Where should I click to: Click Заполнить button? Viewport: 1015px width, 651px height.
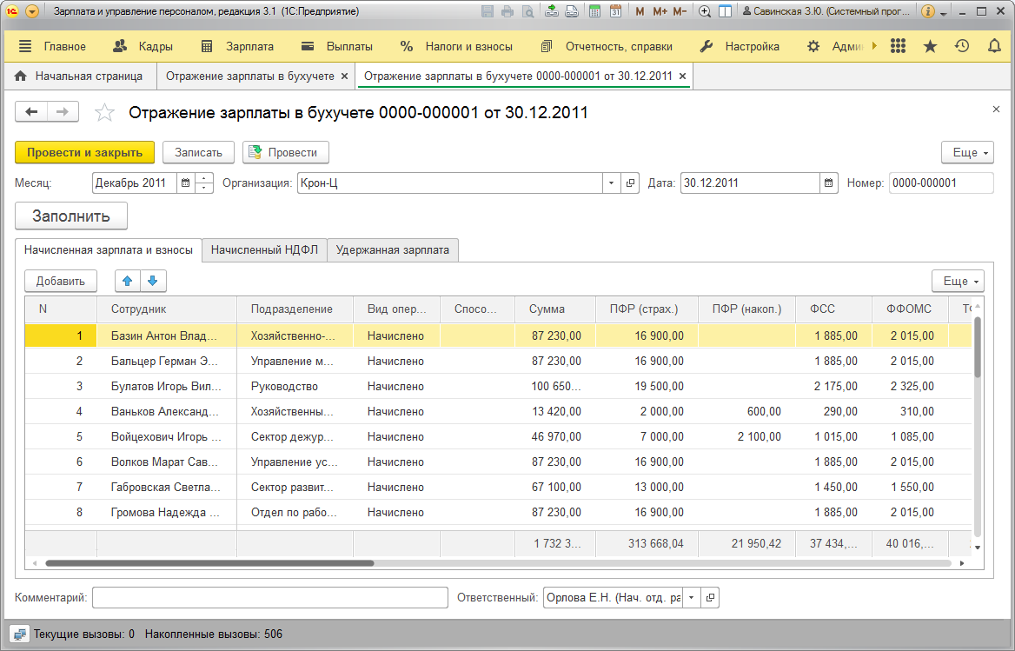point(71,216)
